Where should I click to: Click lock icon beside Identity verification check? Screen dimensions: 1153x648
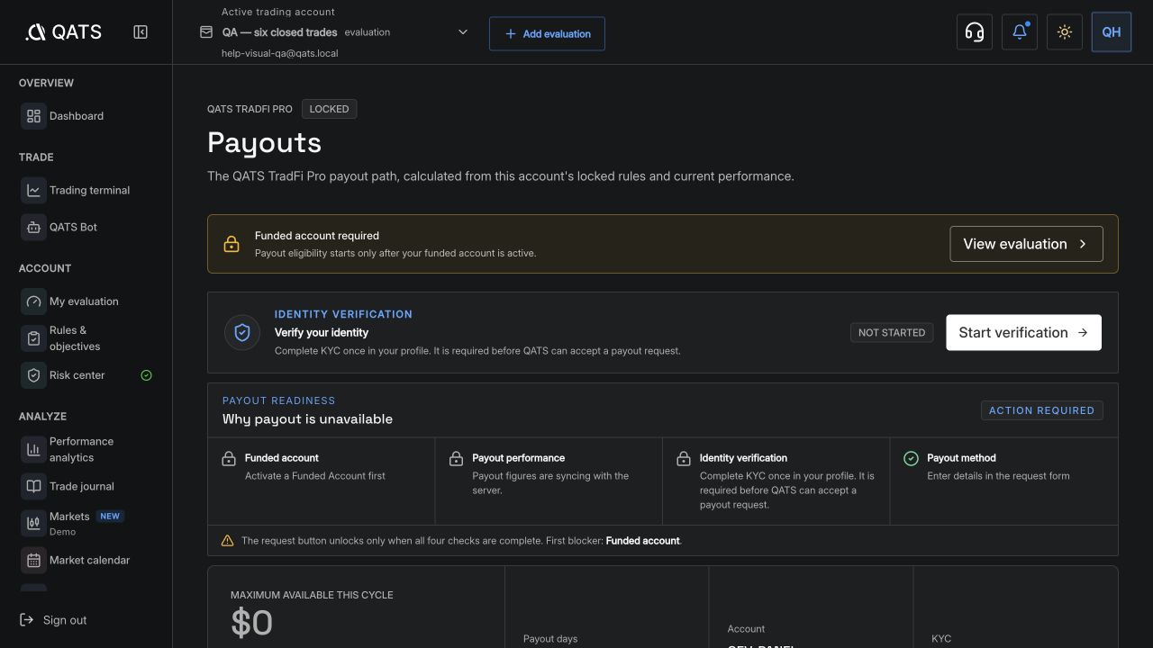[x=684, y=459]
